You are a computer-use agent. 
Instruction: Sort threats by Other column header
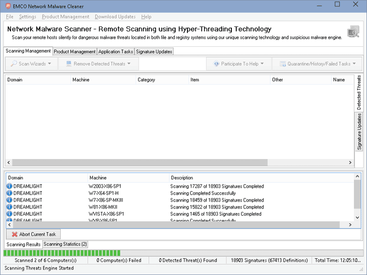[300, 80]
